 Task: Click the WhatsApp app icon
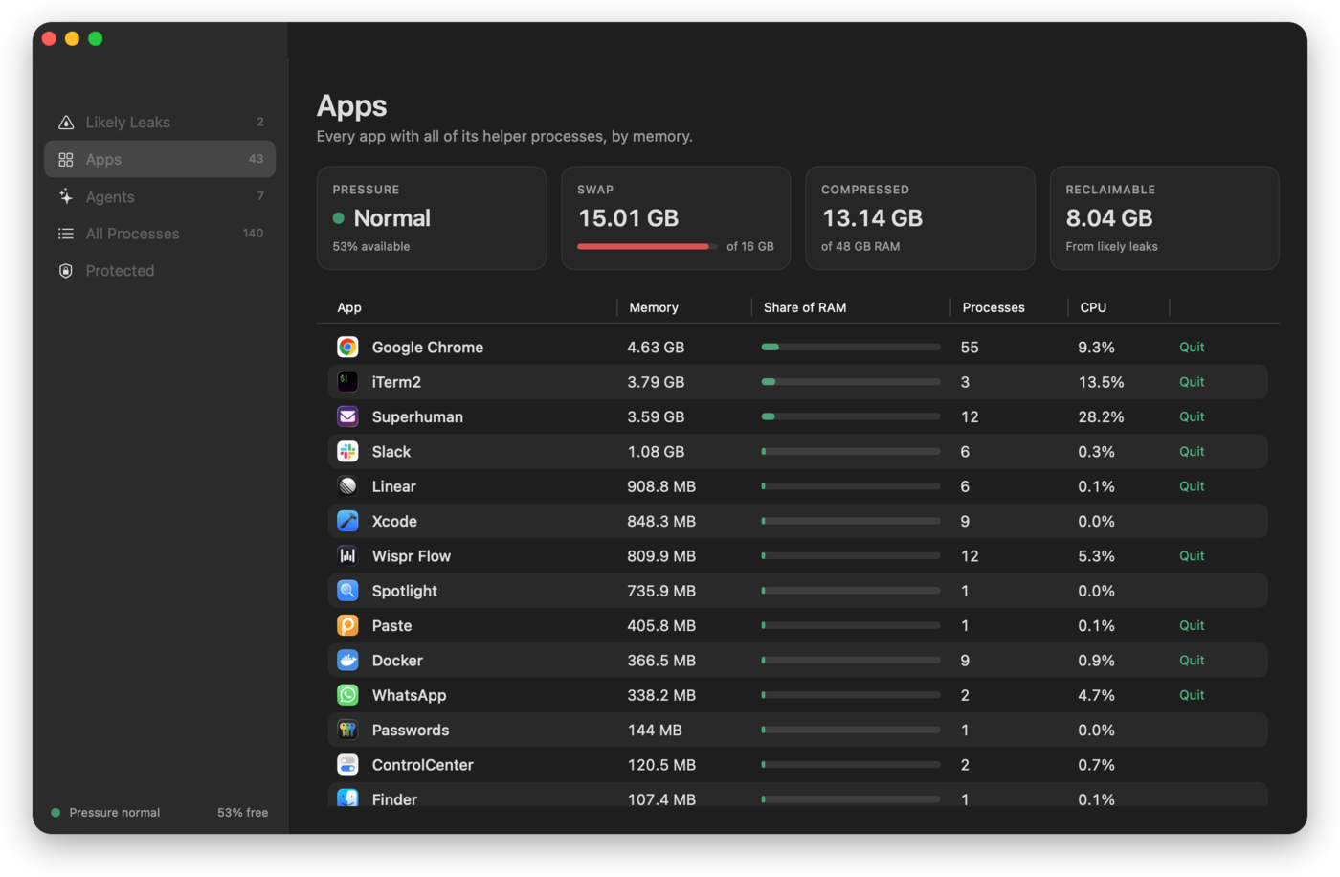click(x=347, y=695)
